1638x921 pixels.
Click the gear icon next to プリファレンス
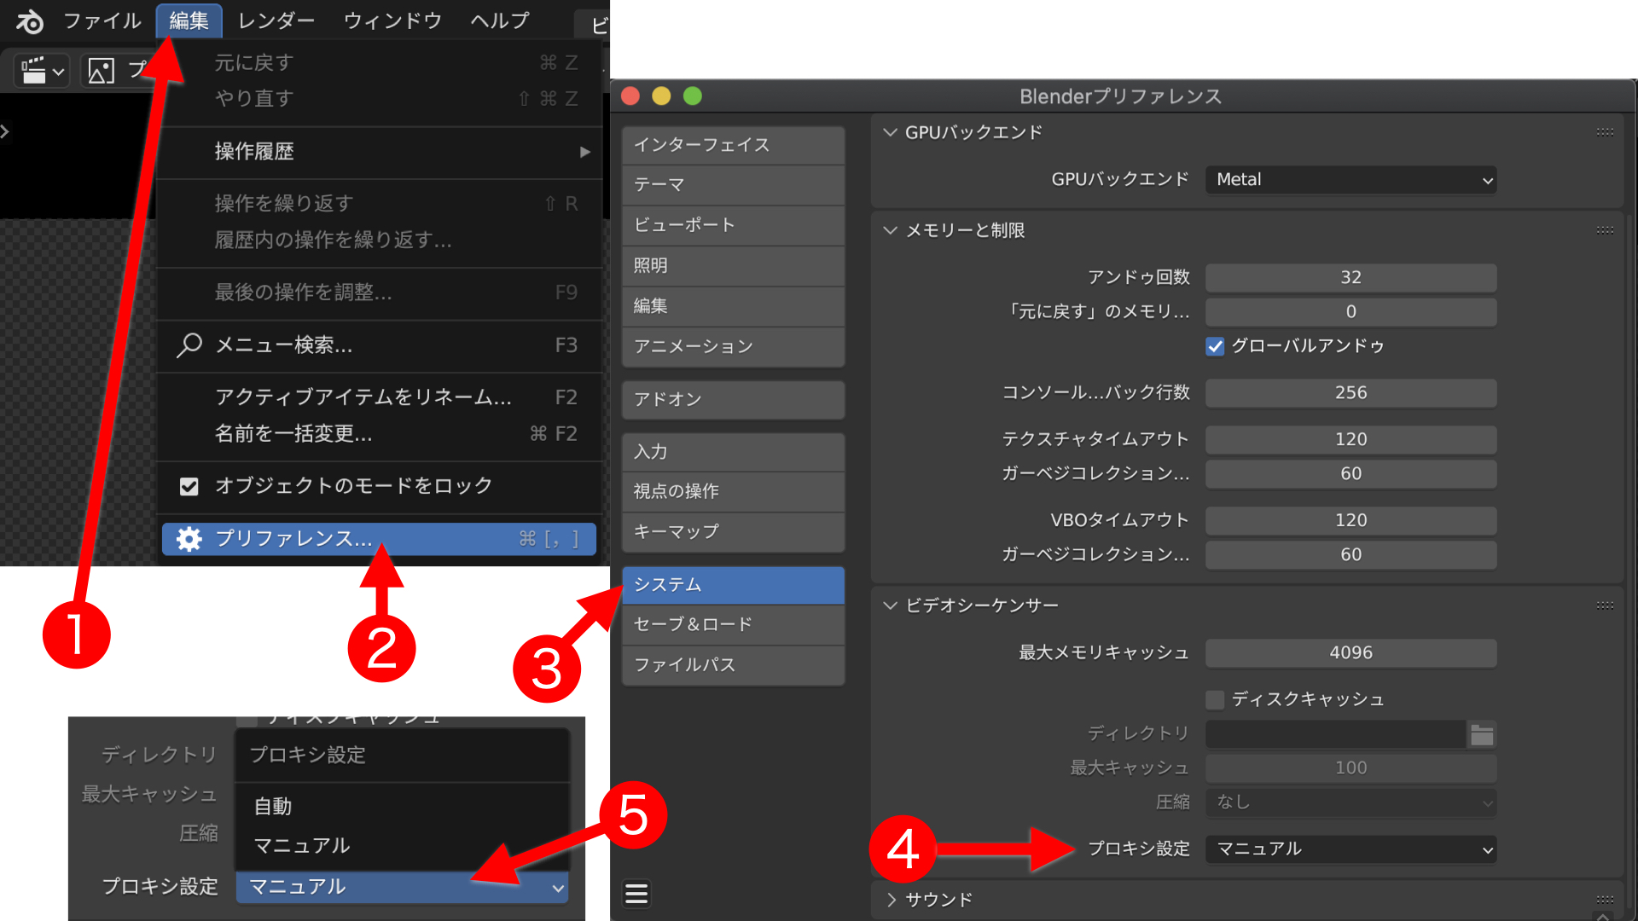coord(189,539)
